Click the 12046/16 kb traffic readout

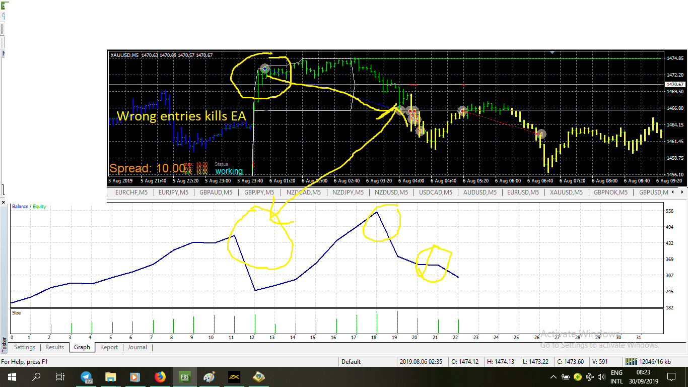click(655, 361)
